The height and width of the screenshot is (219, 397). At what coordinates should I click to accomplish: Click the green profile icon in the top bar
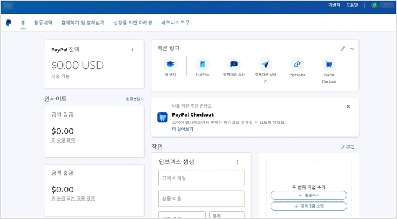pos(374,5)
